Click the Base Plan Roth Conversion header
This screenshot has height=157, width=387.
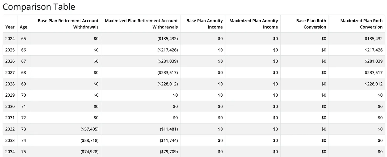click(x=311, y=24)
